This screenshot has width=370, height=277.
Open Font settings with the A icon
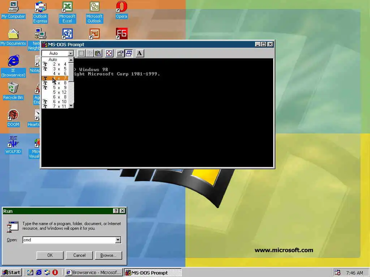pos(140,53)
